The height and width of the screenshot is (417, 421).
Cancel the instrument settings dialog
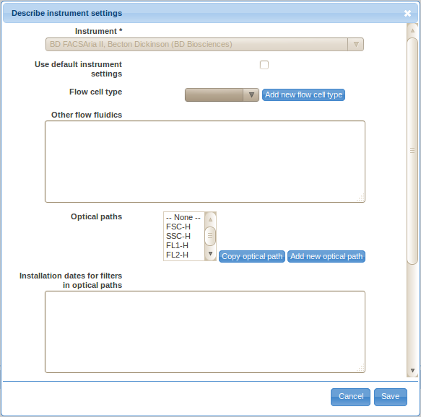pos(350,397)
